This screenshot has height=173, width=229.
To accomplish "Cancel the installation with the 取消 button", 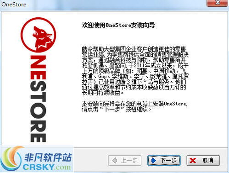I will pos(203,160).
